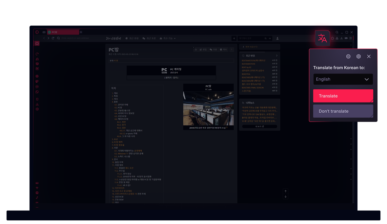
Task: Click the scroll-to-top arrow button
Action: coord(285,191)
